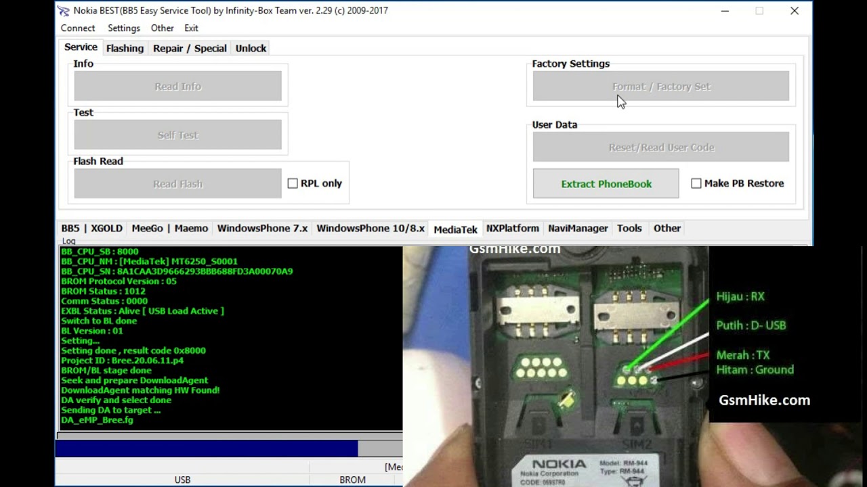Click log line 'DA verify and select done'
This screenshot has height=487, width=867.
pos(116,400)
